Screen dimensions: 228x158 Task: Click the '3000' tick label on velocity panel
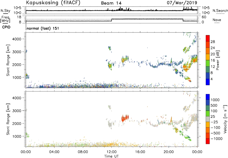click(17, 111)
